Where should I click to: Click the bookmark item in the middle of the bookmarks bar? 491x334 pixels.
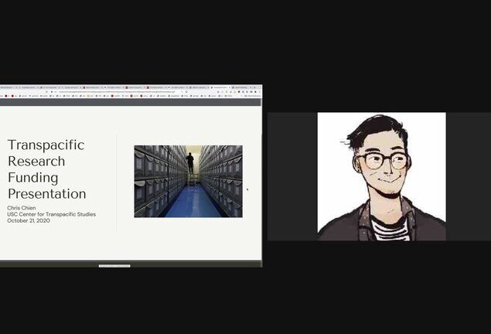[x=130, y=97]
